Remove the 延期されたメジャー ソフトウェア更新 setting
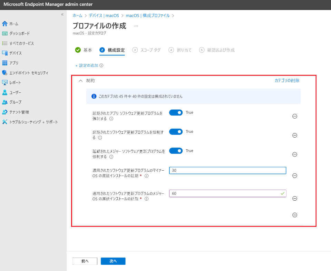 click(x=295, y=154)
